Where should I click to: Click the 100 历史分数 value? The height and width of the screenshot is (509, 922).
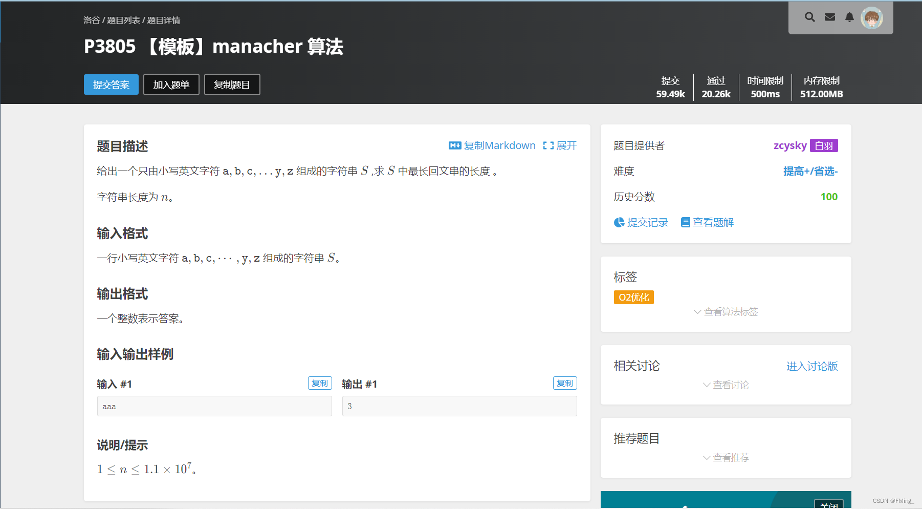[828, 197]
